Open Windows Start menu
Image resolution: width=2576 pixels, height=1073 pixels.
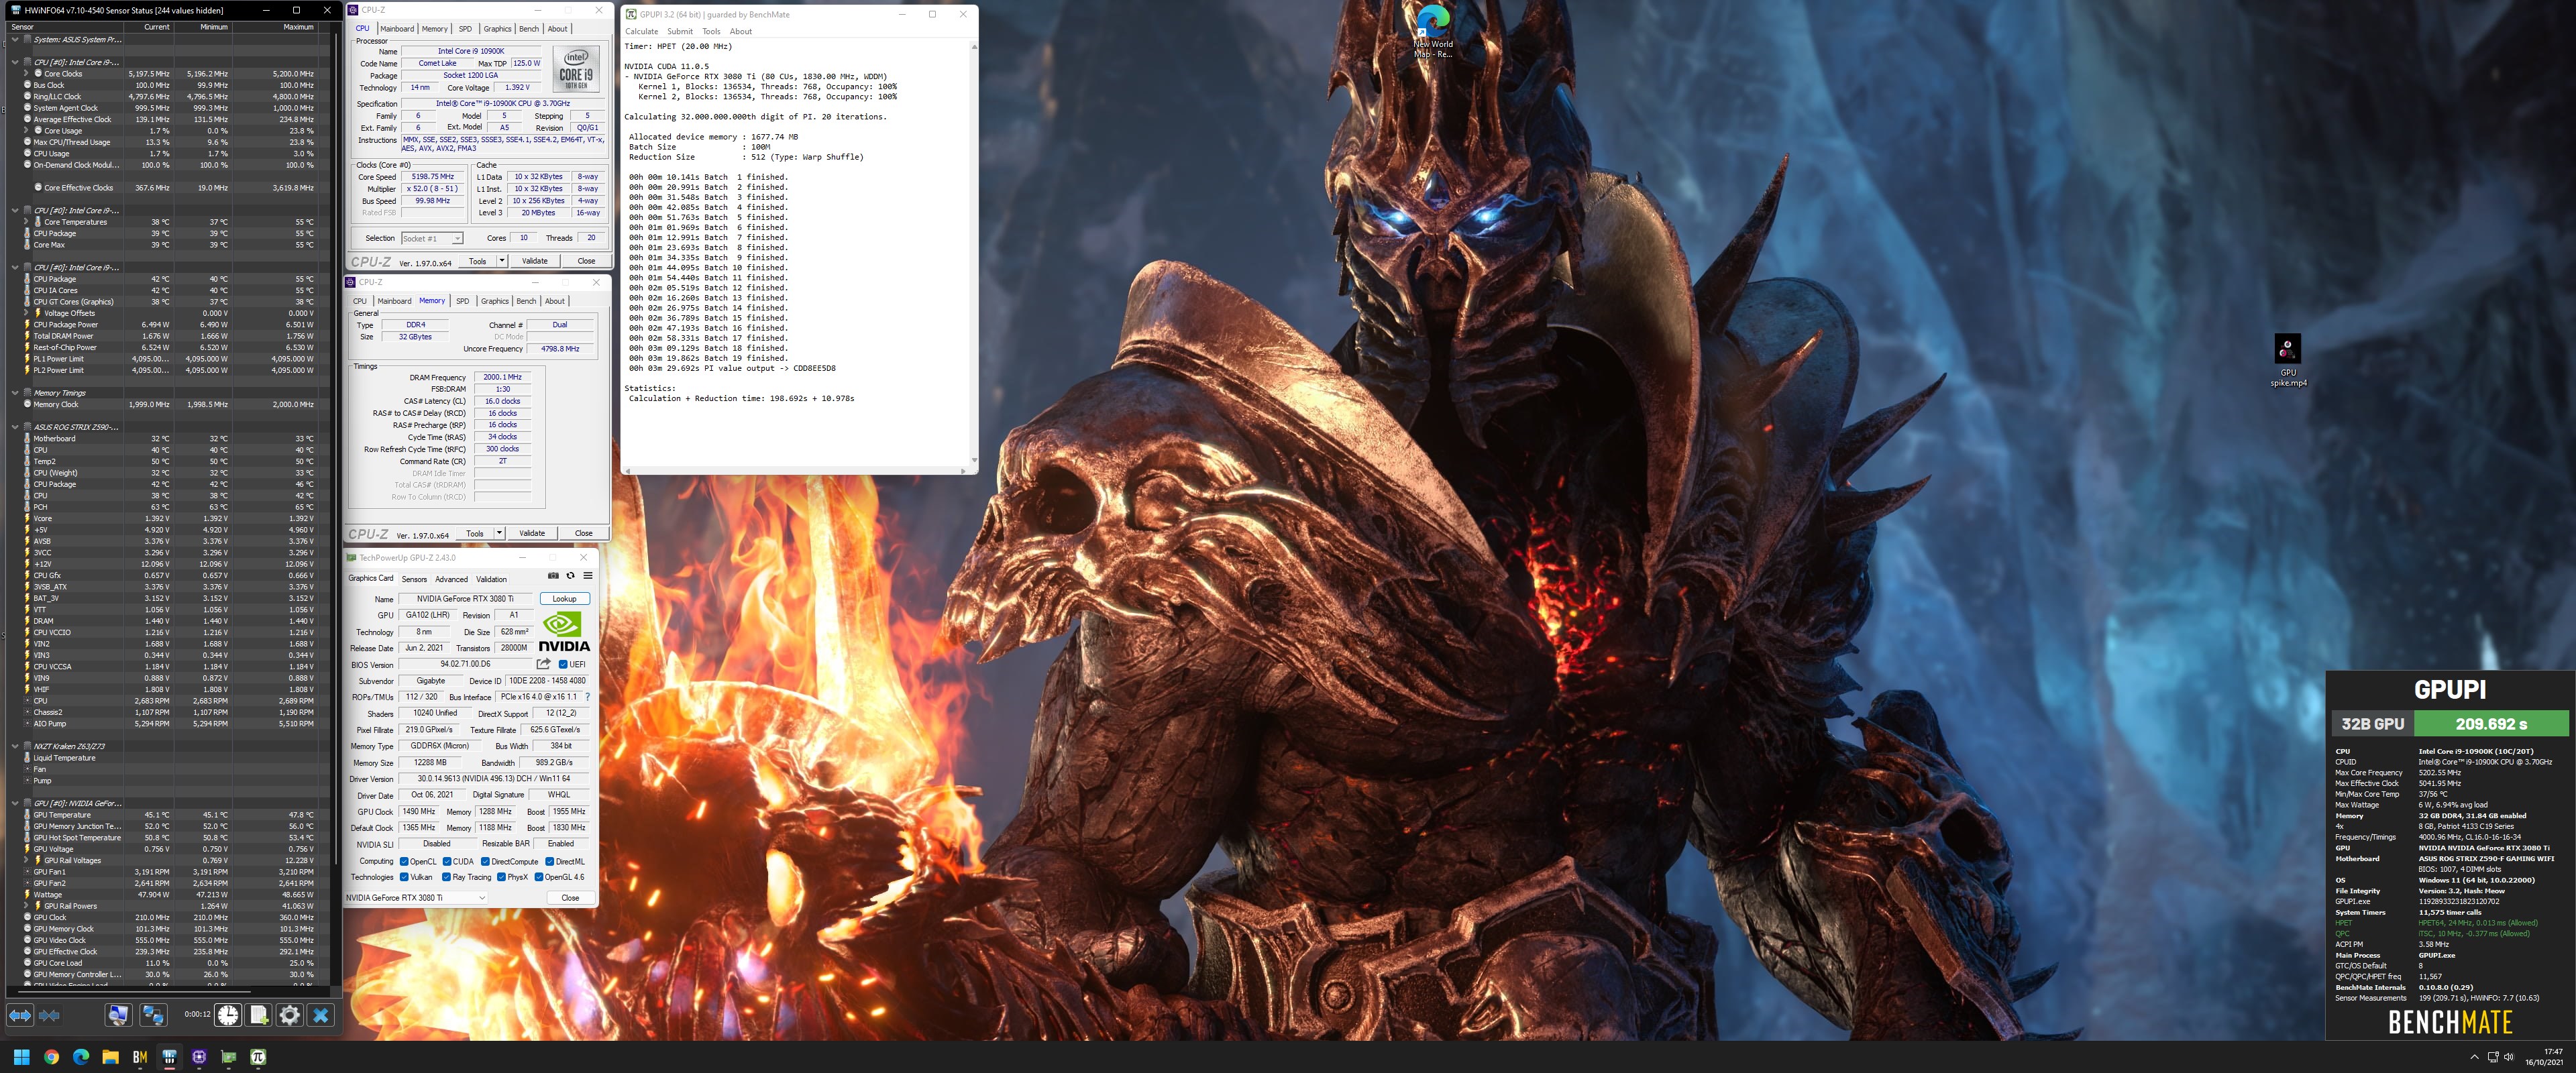point(22,1056)
